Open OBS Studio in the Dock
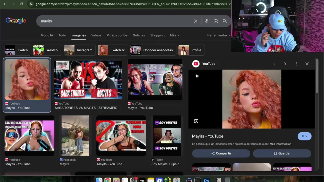 (189, 180)
